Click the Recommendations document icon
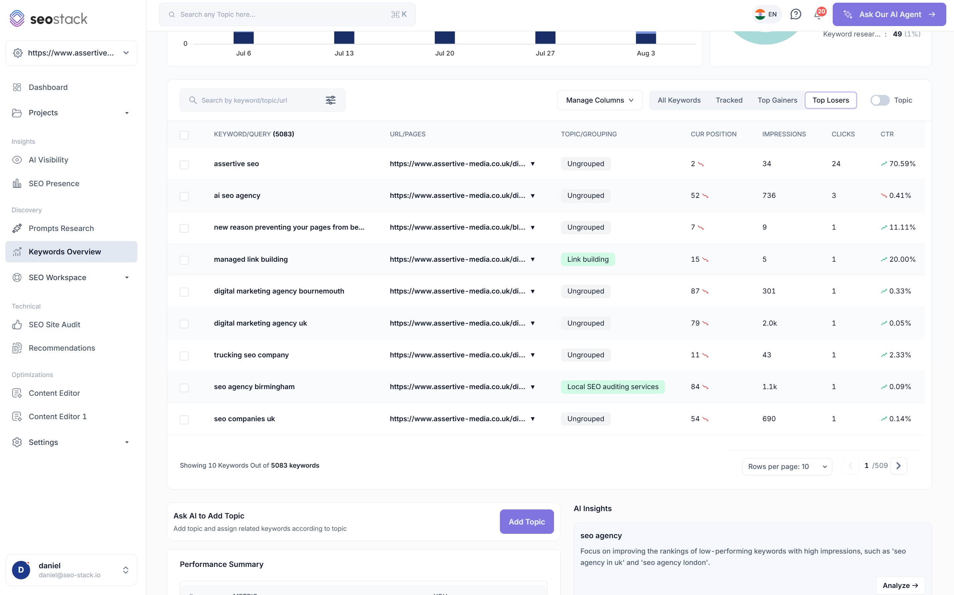The width and height of the screenshot is (954, 595). (17, 348)
